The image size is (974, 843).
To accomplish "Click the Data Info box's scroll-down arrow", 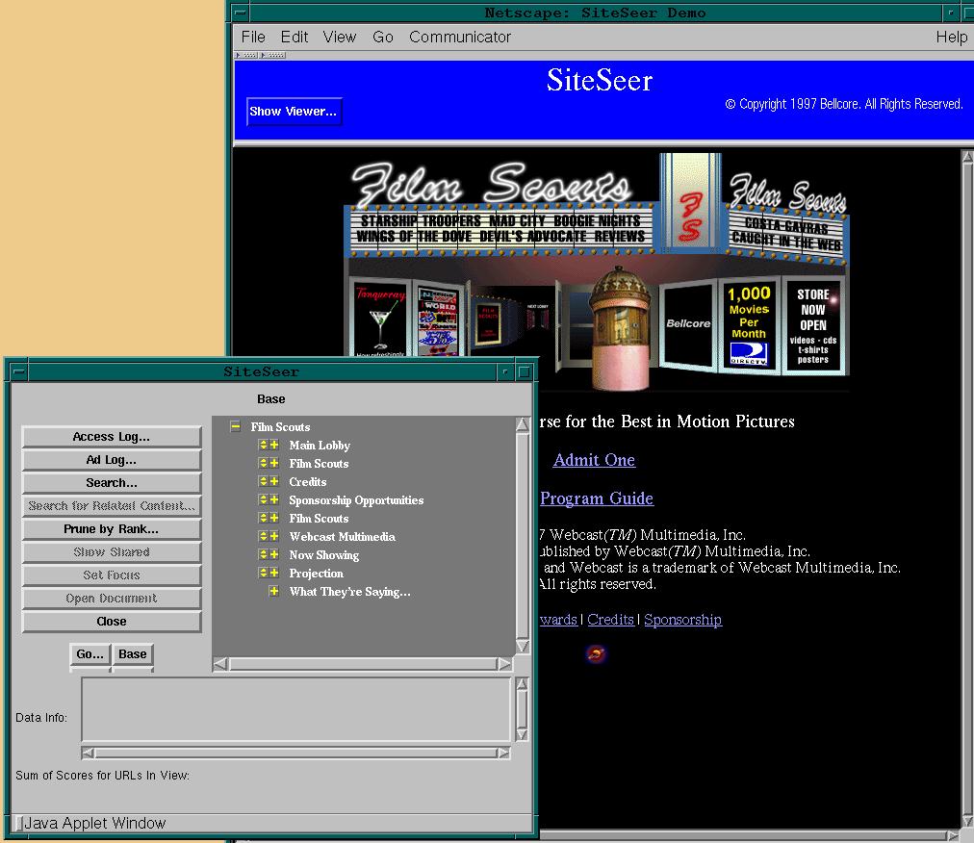I will tap(523, 735).
